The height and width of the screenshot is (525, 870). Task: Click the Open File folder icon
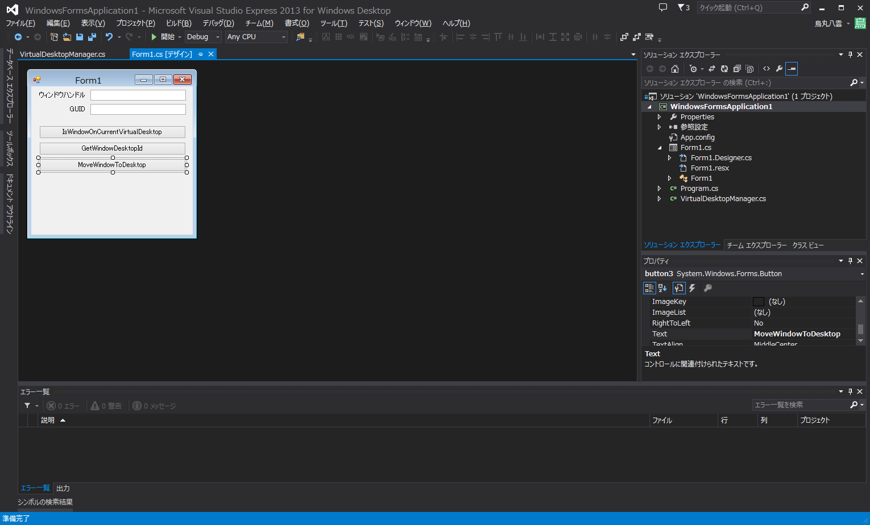click(67, 37)
